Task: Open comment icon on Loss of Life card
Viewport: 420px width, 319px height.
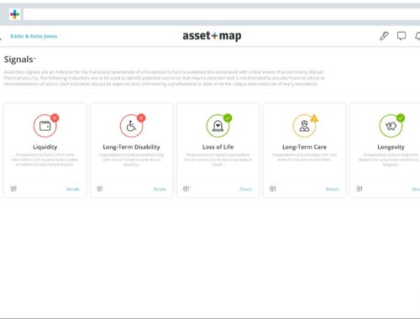Action: tap(186, 189)
